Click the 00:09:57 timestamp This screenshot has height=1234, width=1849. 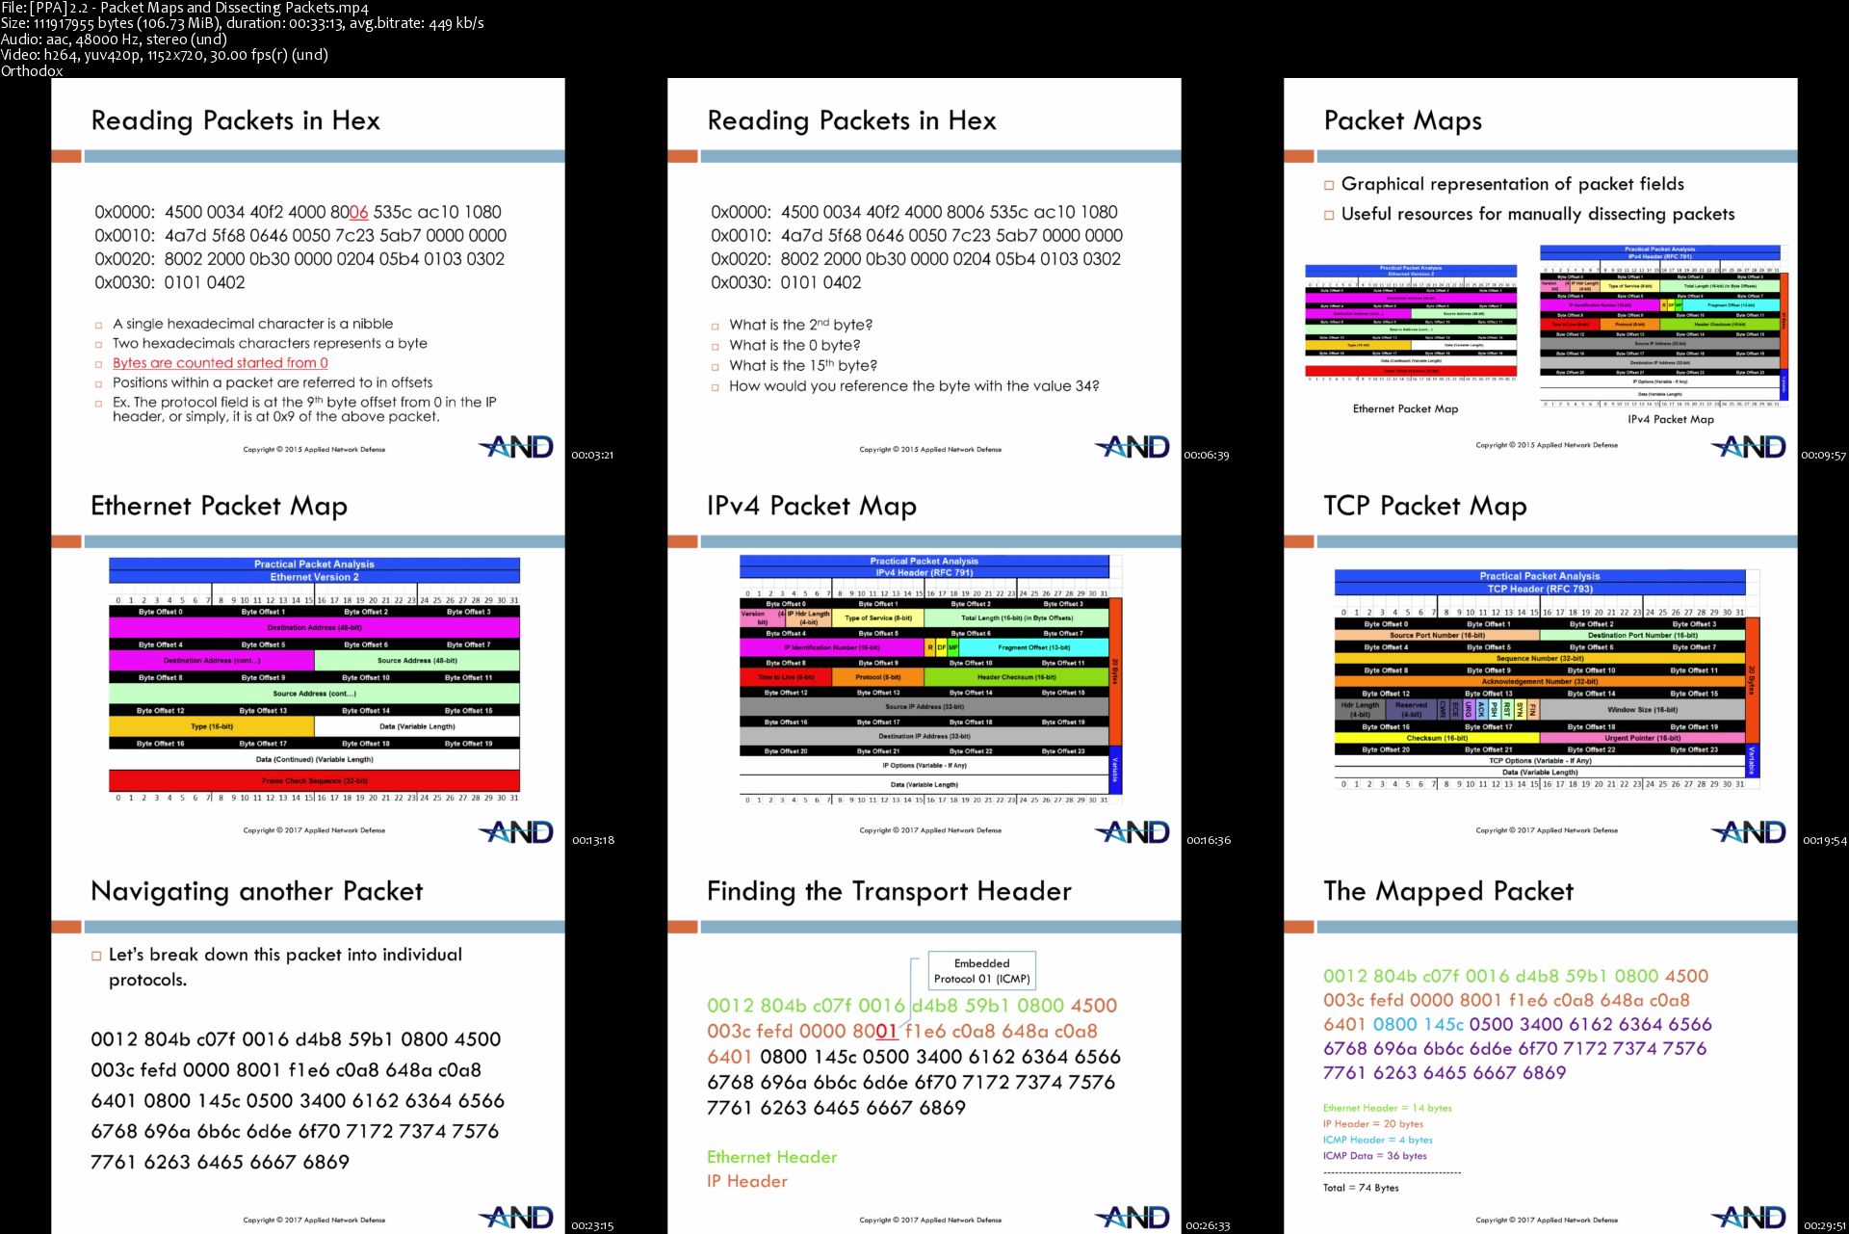tap(1824, 455)
